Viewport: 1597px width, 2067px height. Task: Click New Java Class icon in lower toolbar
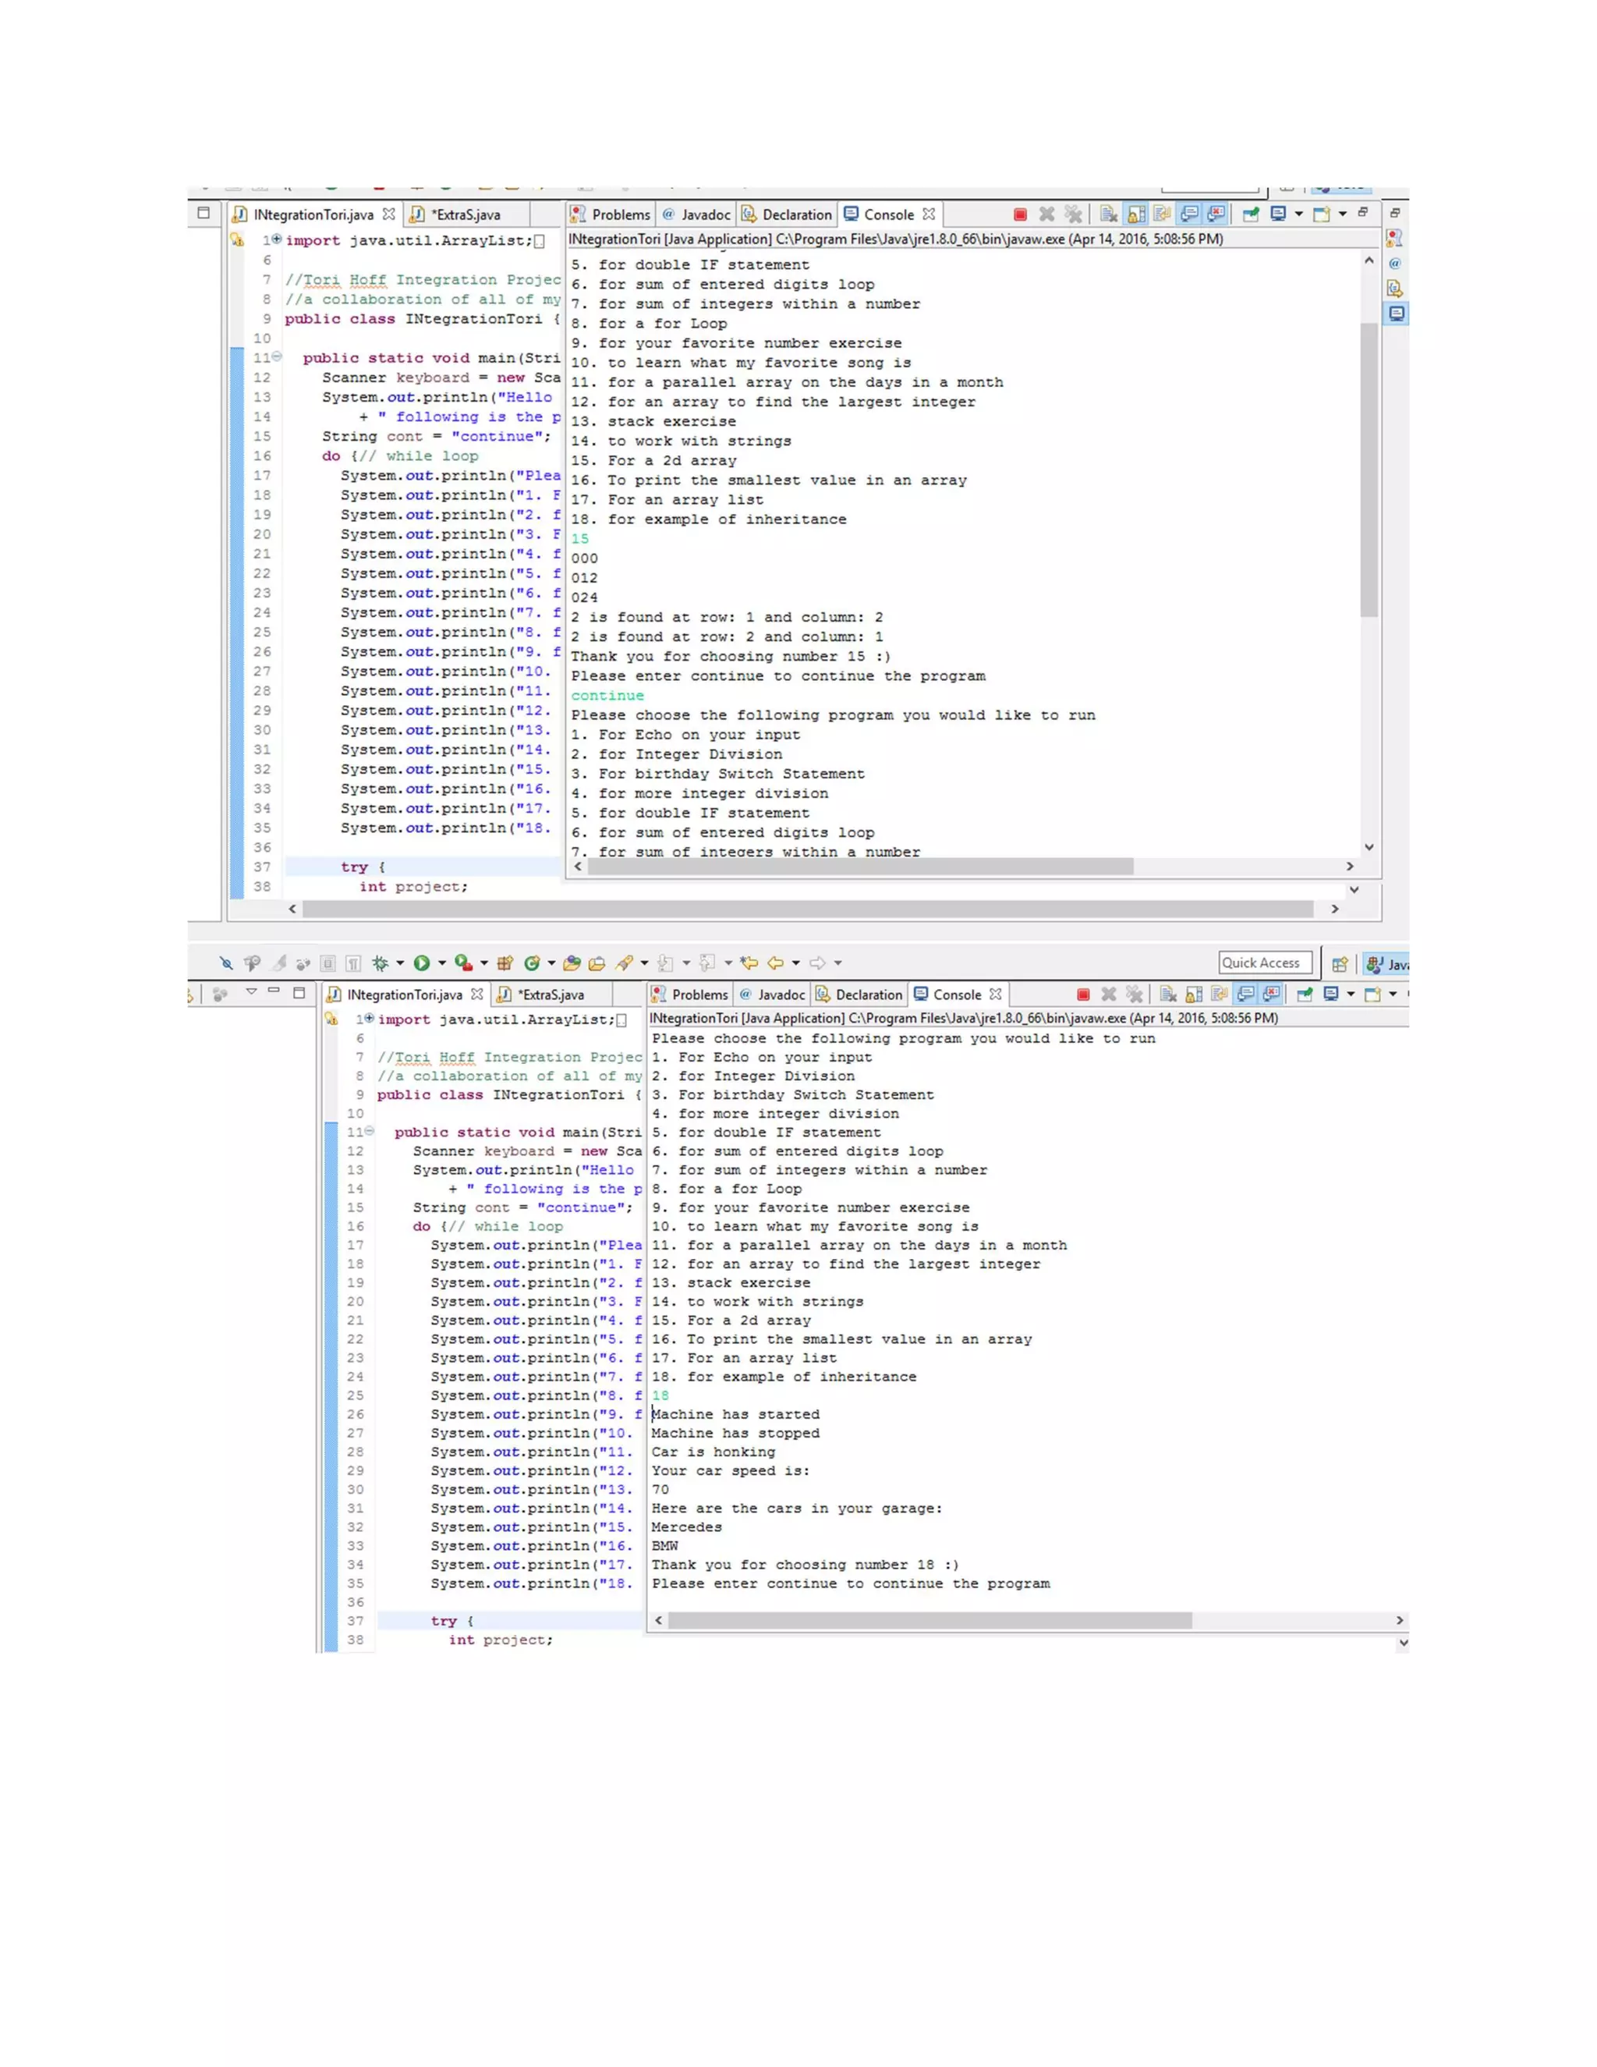click(533, 963)
